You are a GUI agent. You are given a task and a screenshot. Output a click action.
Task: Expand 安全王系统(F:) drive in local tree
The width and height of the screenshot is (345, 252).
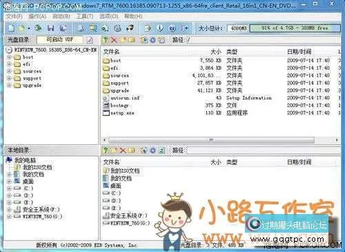point(9,209)
